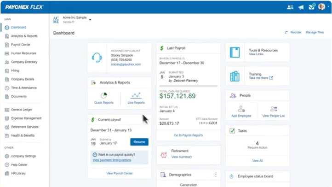Image resolution: width=332 pixels, height=187 pixels.
Task: Open the Acme Inc Sample company dropdown
Action: coord(90,20)
